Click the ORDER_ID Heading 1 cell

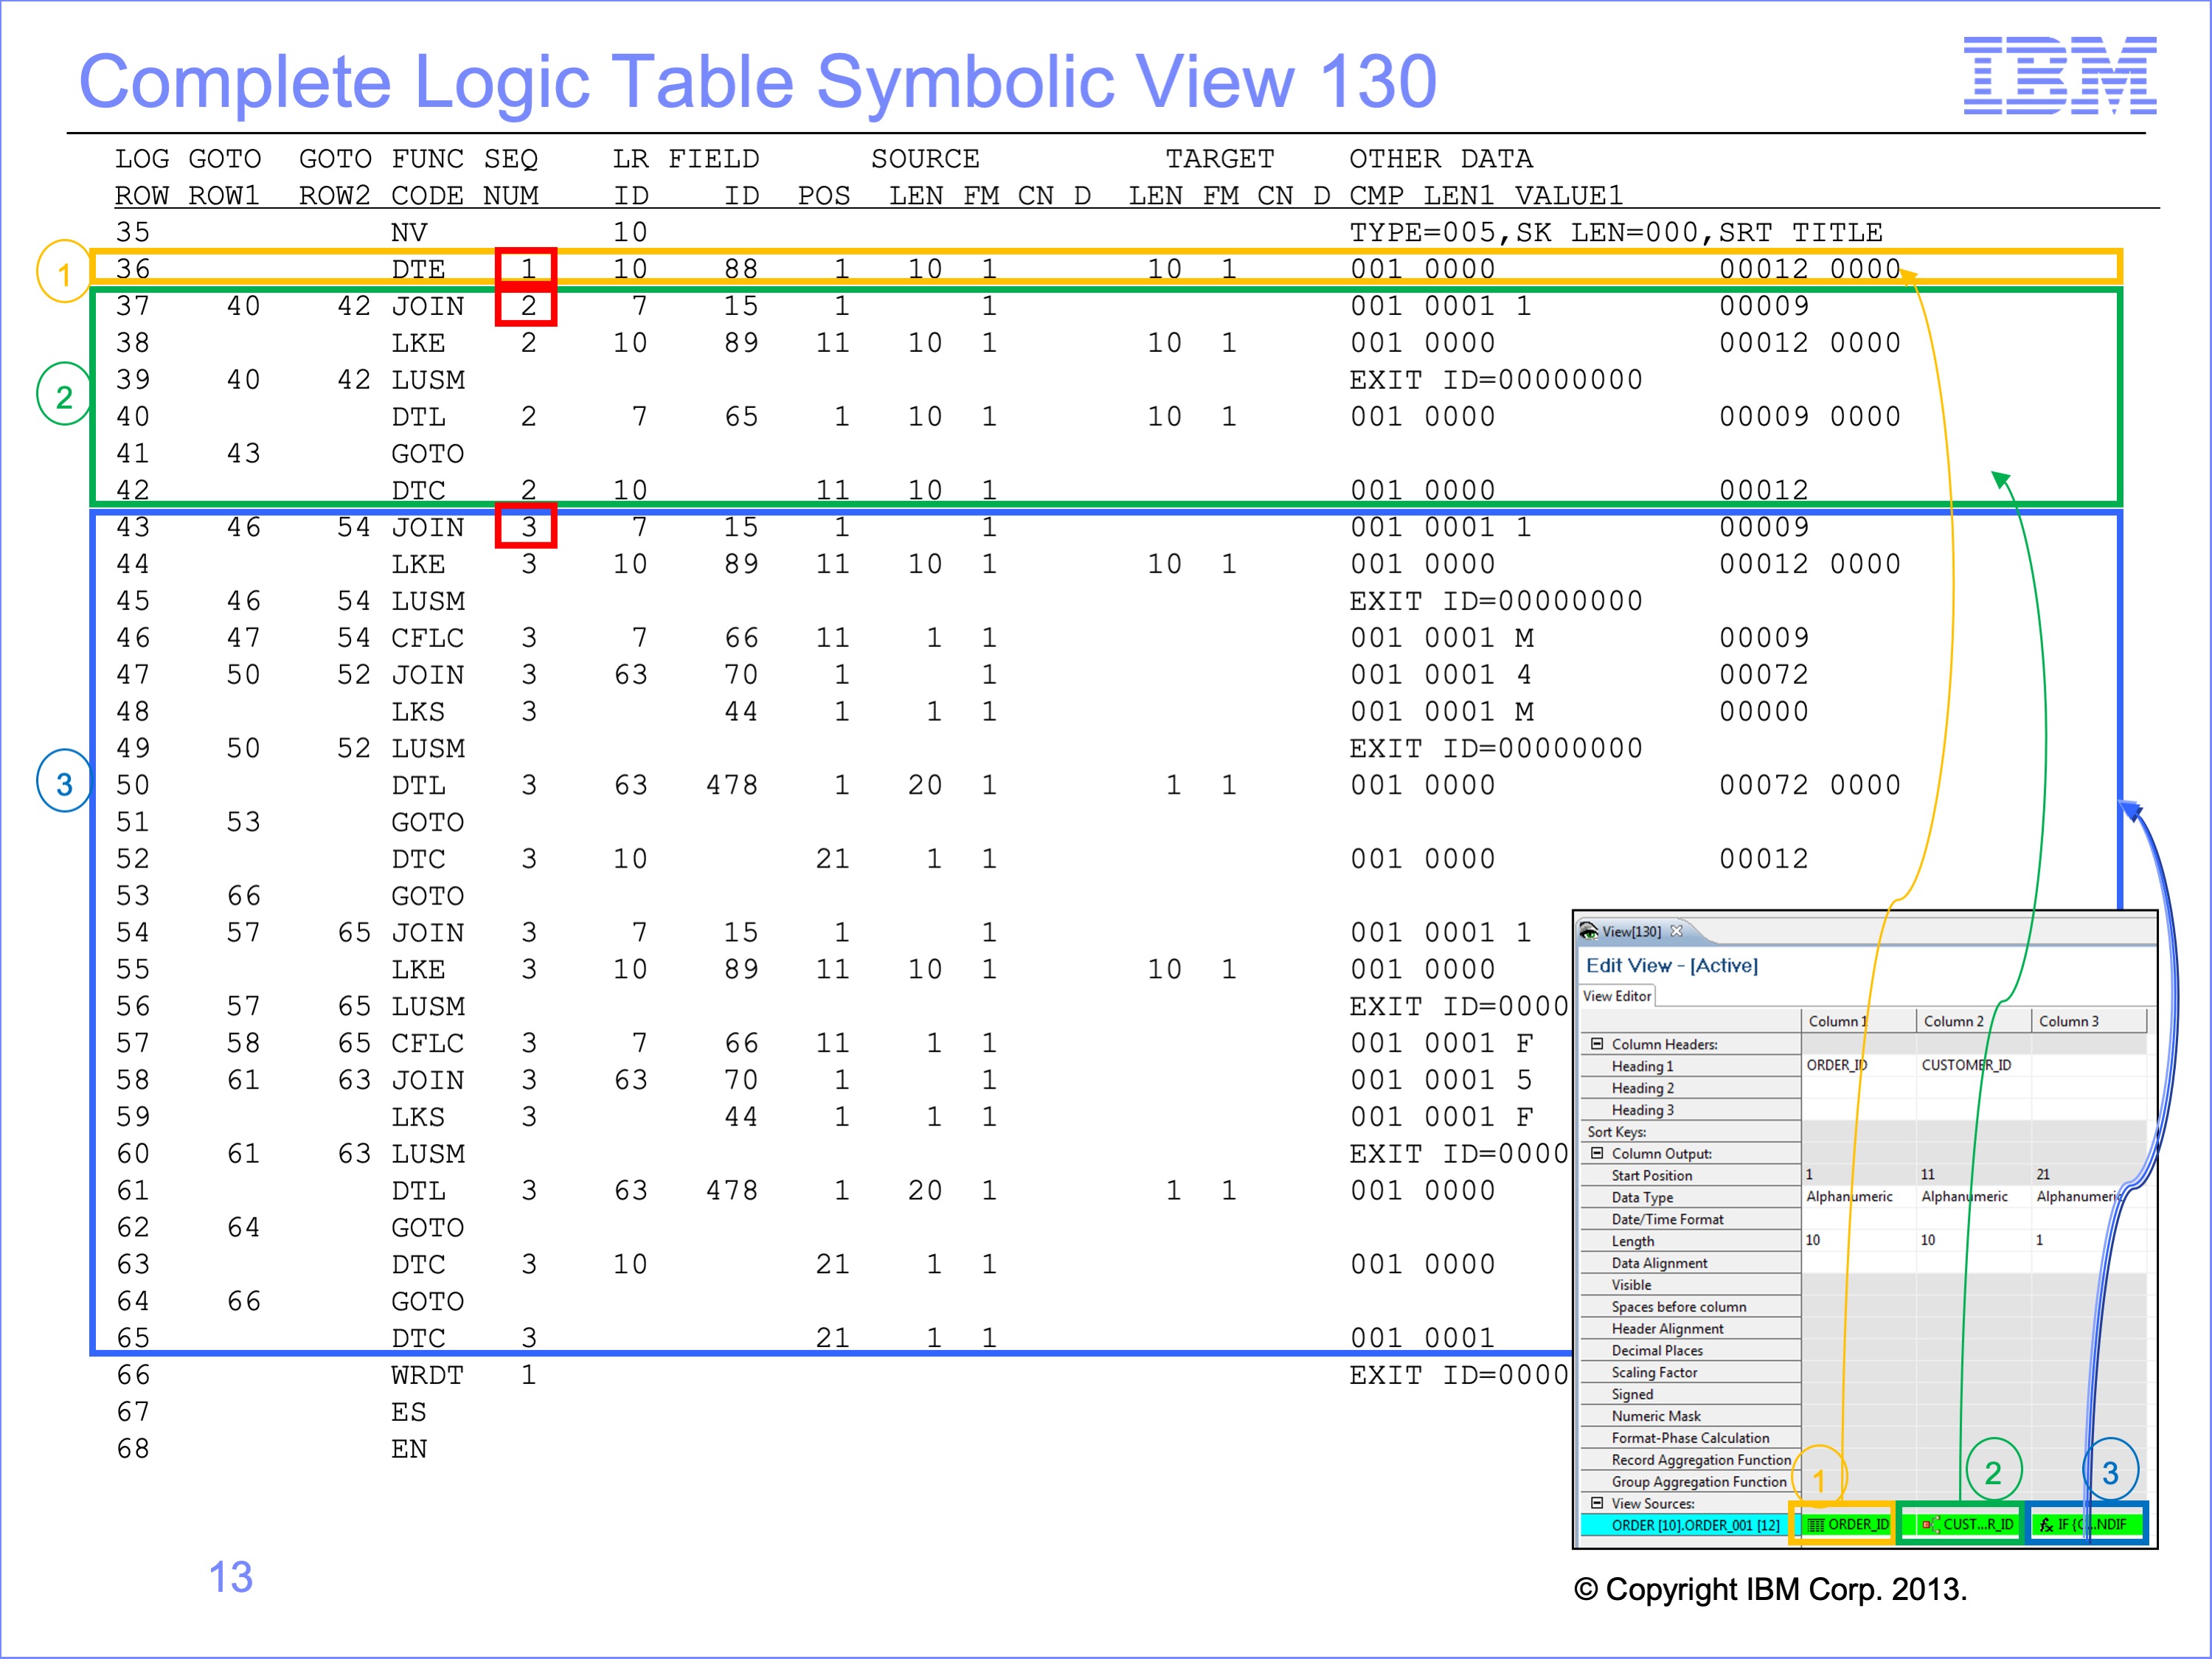1858,1065
